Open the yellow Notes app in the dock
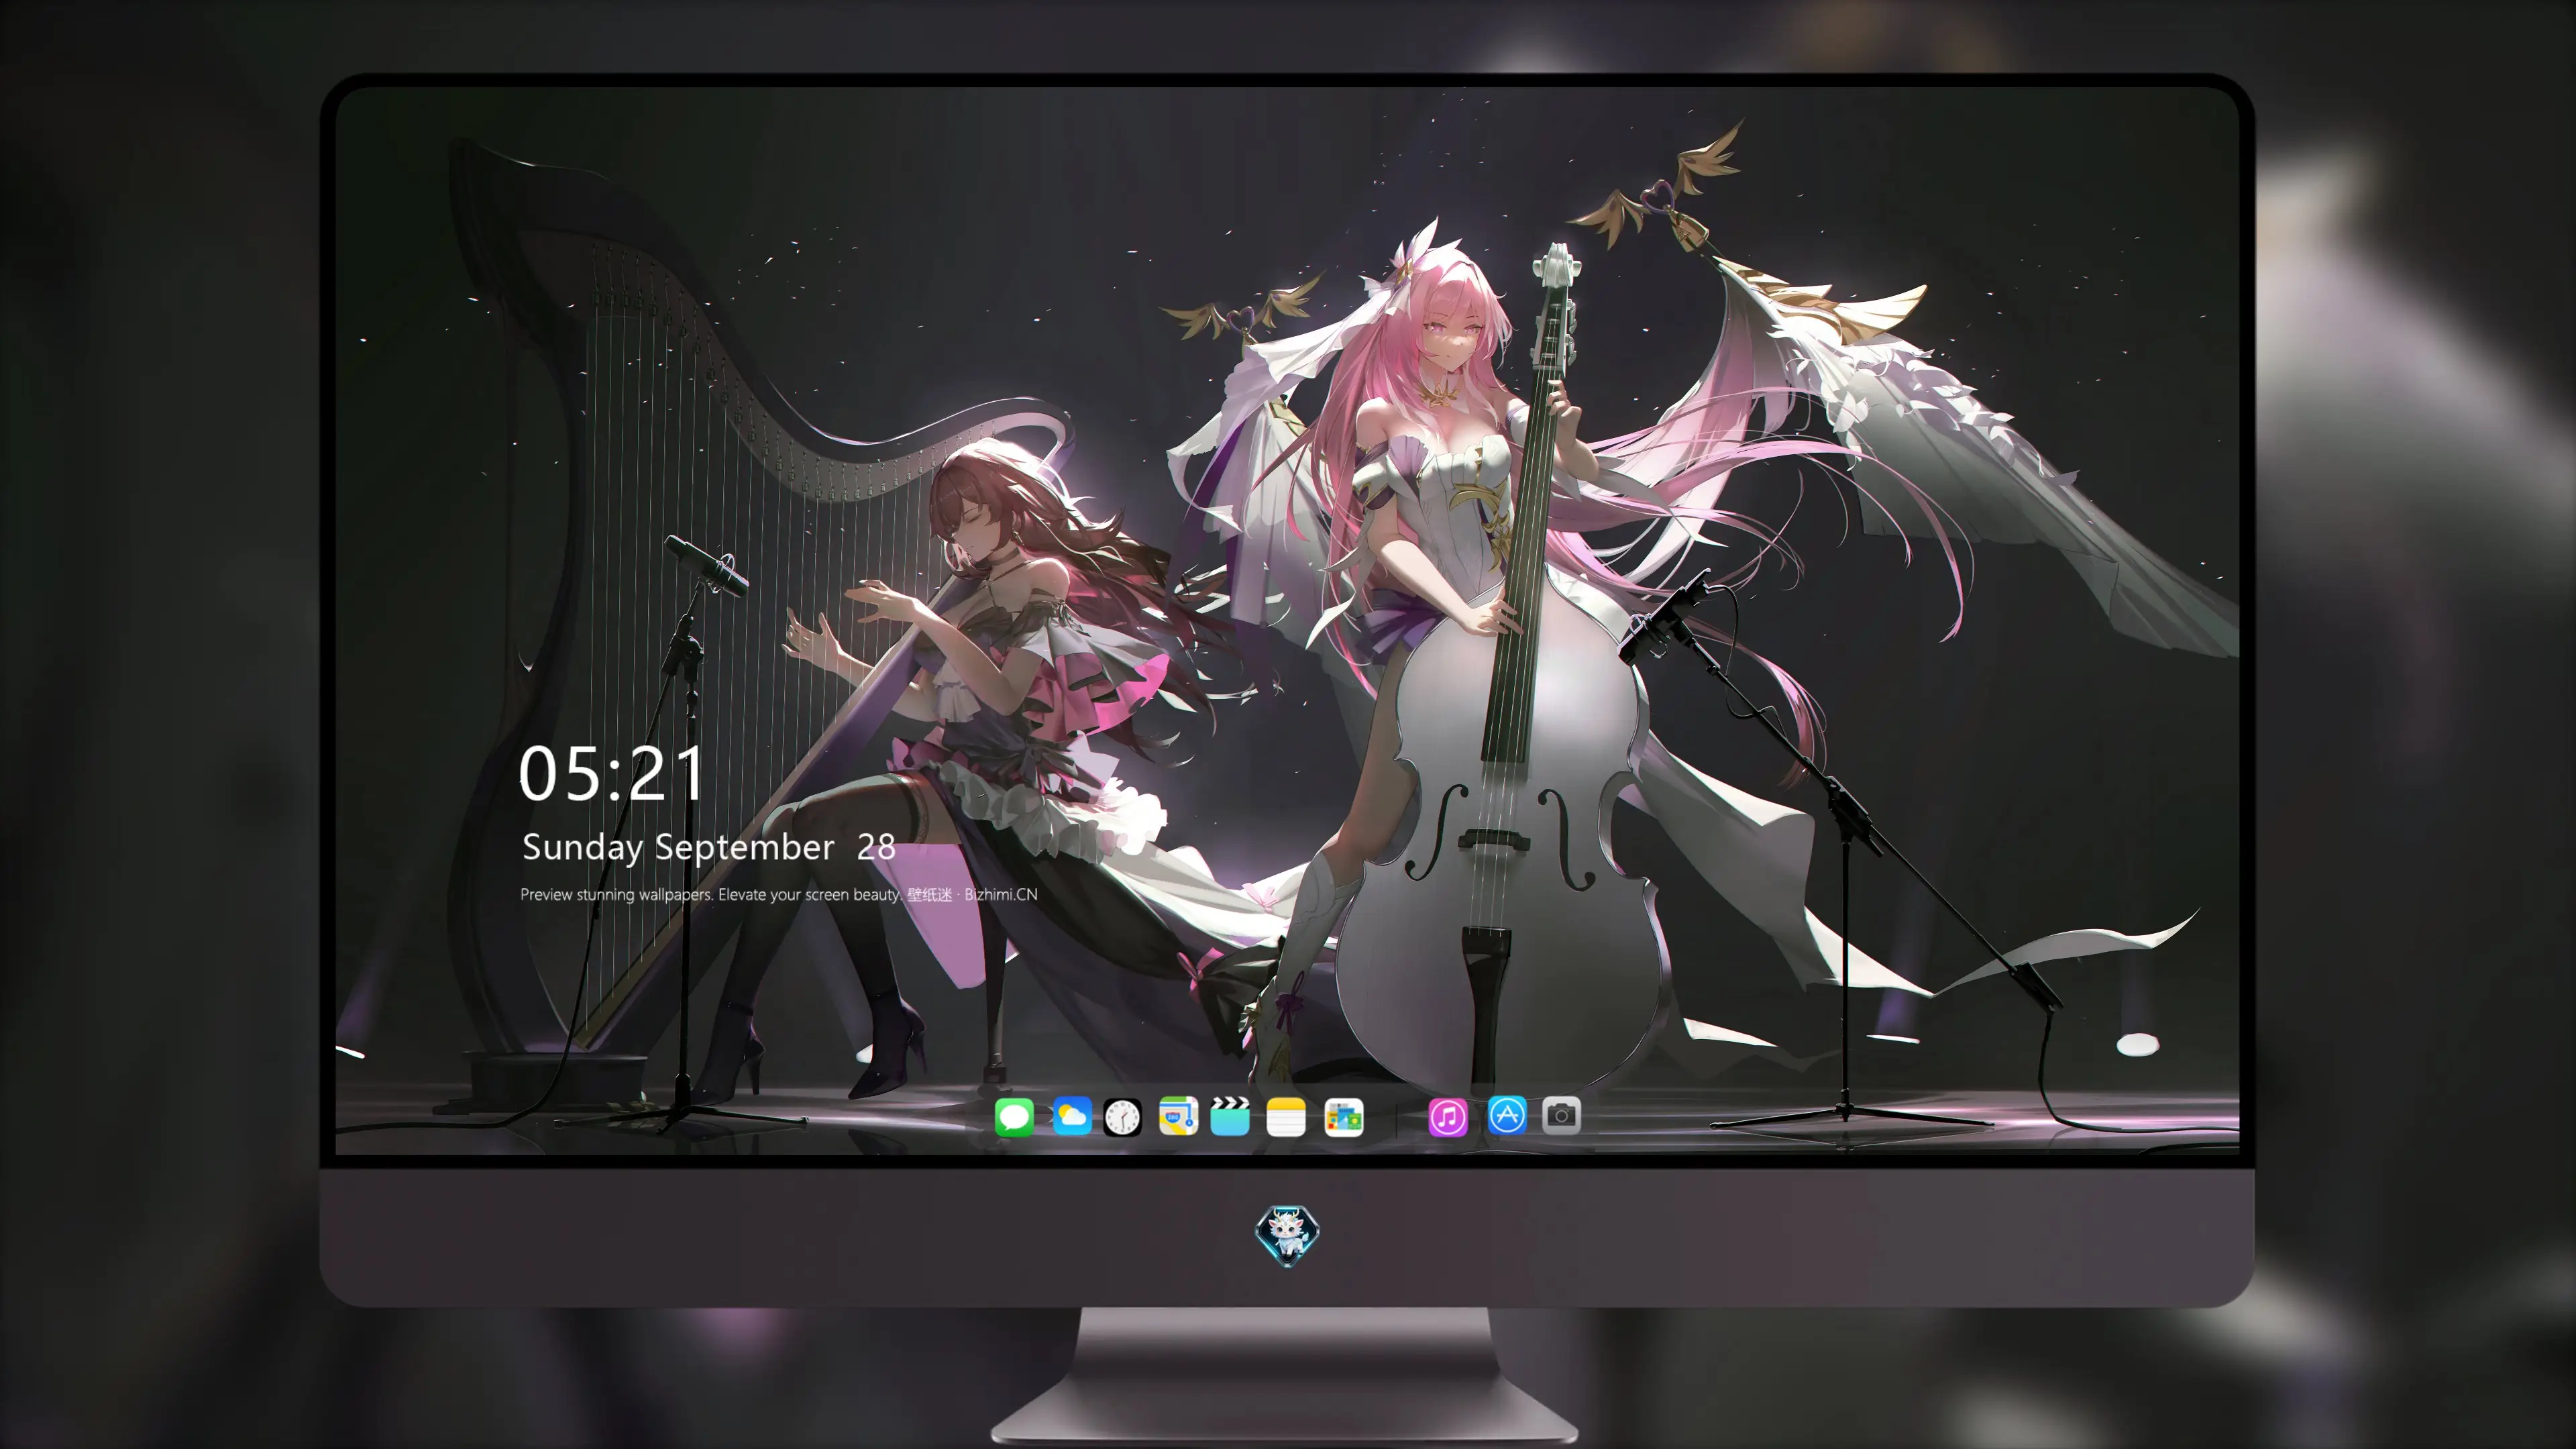 click(x=1286, y=1116)
